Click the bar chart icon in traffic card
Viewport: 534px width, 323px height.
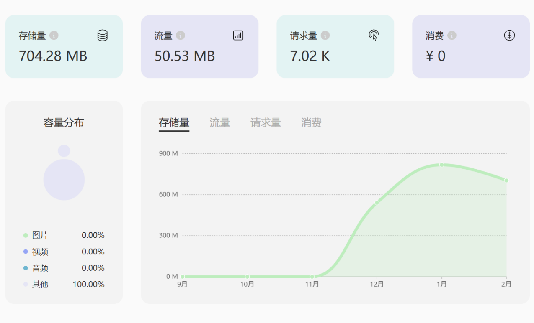pyautogui.click(x=238, y=36)
